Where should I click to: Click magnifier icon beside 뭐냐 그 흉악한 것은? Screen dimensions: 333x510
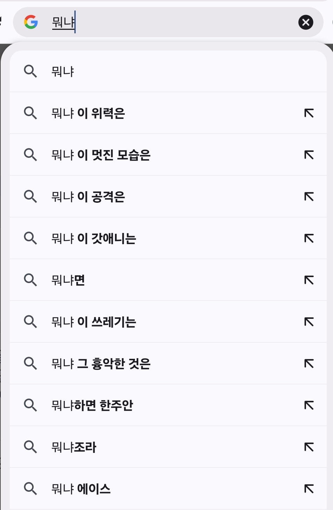30,363
